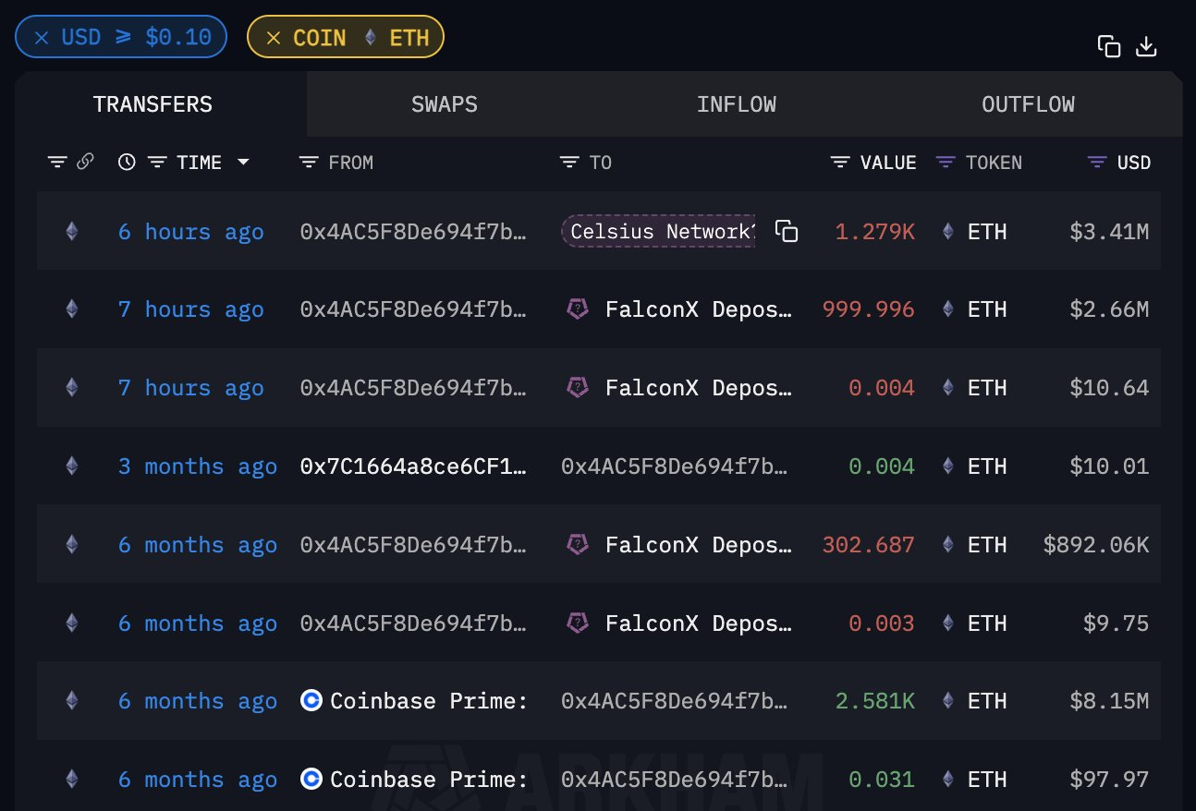Download the transfers table

click(x=1146, y=46)
